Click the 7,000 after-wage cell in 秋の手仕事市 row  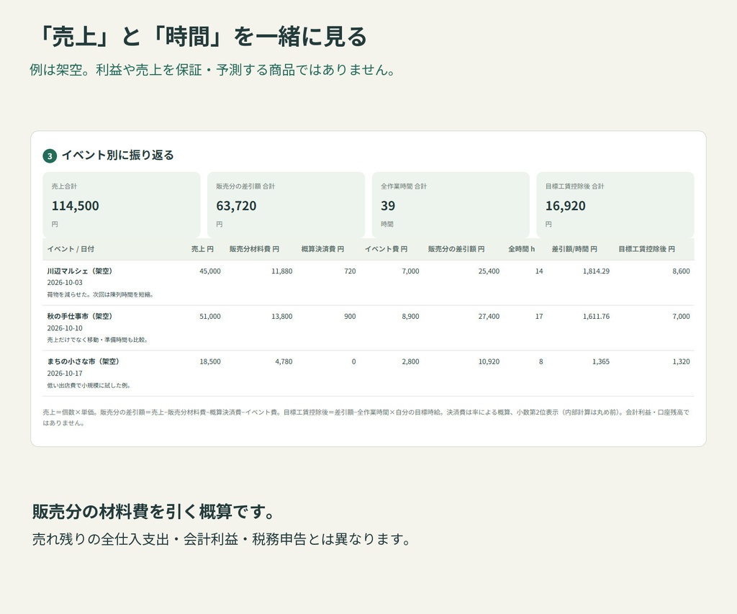tap(681, 317)
